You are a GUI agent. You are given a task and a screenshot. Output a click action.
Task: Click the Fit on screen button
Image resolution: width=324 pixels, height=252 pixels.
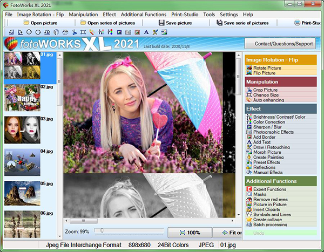pos(227,233)
